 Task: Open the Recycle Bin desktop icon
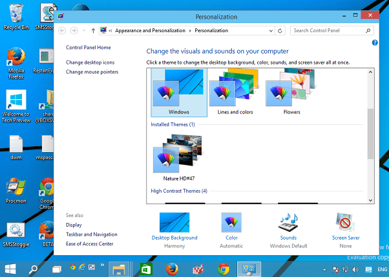pos(16,17)
